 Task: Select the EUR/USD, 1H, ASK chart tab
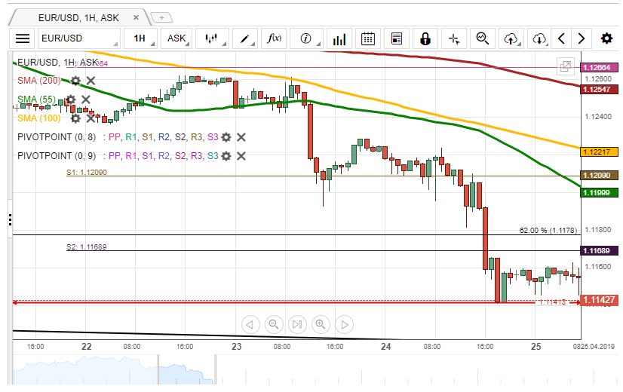point(79,16)
